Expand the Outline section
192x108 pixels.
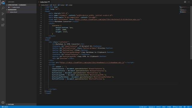[7, 104]
